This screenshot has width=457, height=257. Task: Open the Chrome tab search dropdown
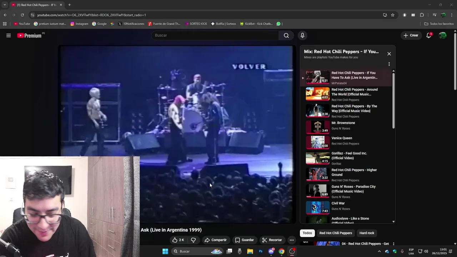point(5,5)
